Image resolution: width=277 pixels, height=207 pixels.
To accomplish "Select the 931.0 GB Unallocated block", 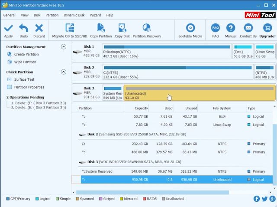I will pyautogui.click(x=200, y=93).
